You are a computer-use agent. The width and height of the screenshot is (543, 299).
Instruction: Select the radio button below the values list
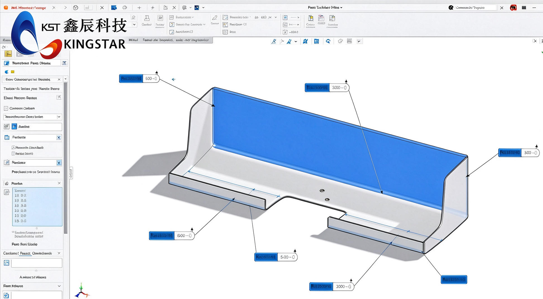(x=13, y=232)
